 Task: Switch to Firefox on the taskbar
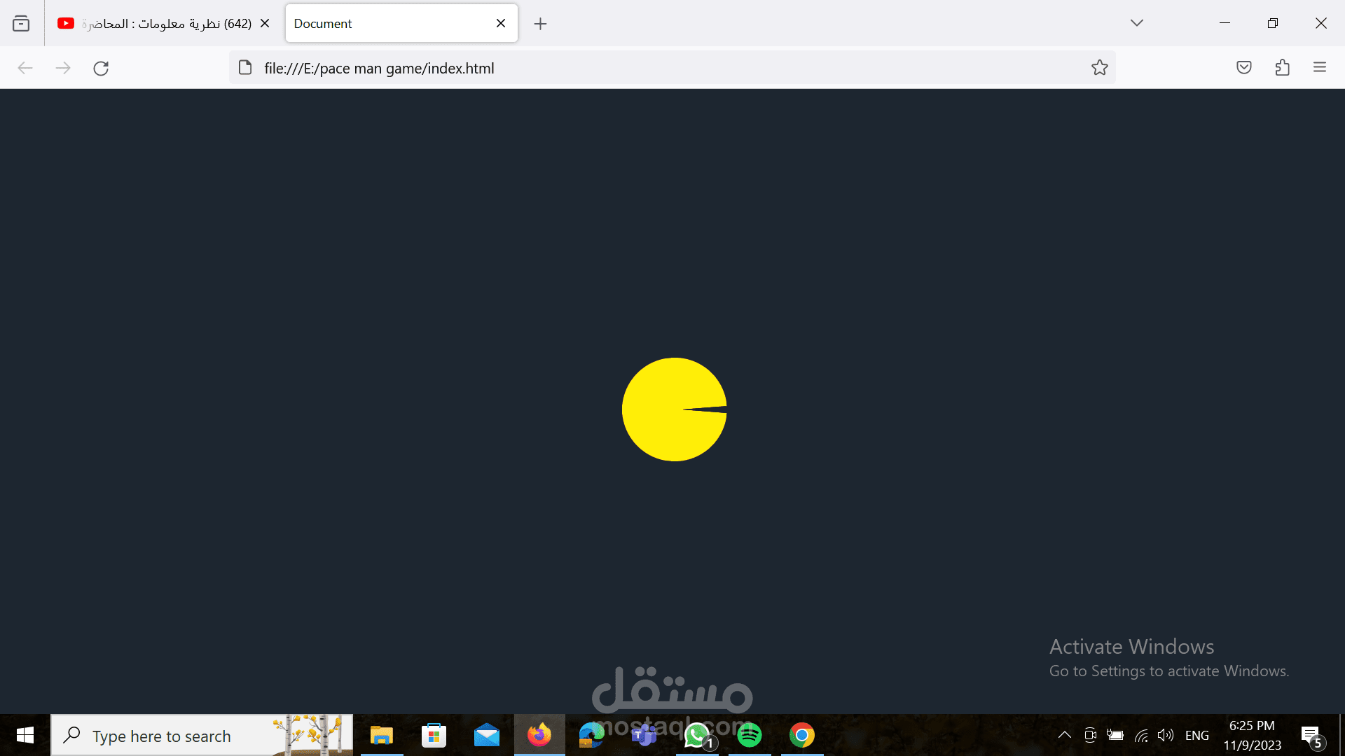tap(539, 735)
